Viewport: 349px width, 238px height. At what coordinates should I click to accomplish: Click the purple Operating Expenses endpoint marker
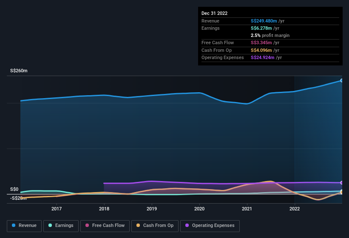(x=341, y=183)
